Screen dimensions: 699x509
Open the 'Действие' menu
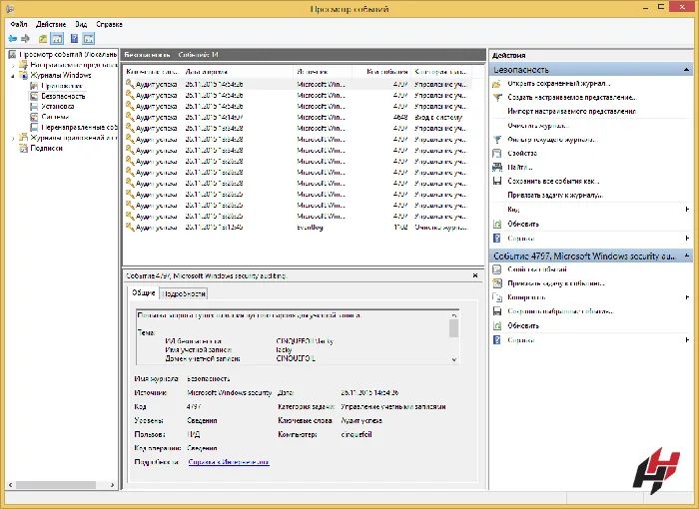[51, 23]
